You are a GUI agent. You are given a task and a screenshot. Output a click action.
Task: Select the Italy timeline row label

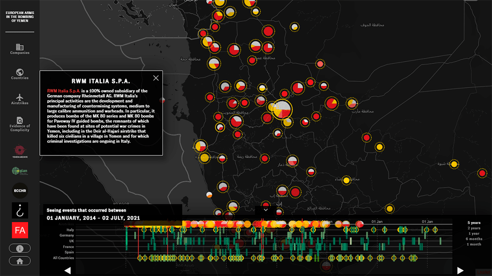(70, 230)
